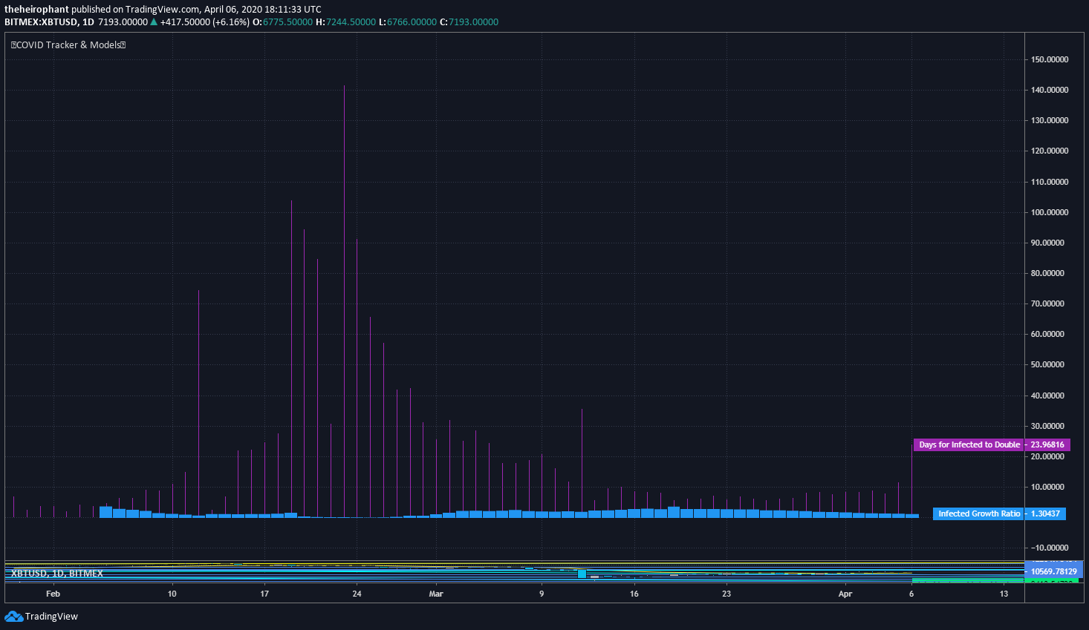Click the cyan bar in XBTUSD lower pane
The height and width of the screenshot is (630, 1089).
coord(582,574)
